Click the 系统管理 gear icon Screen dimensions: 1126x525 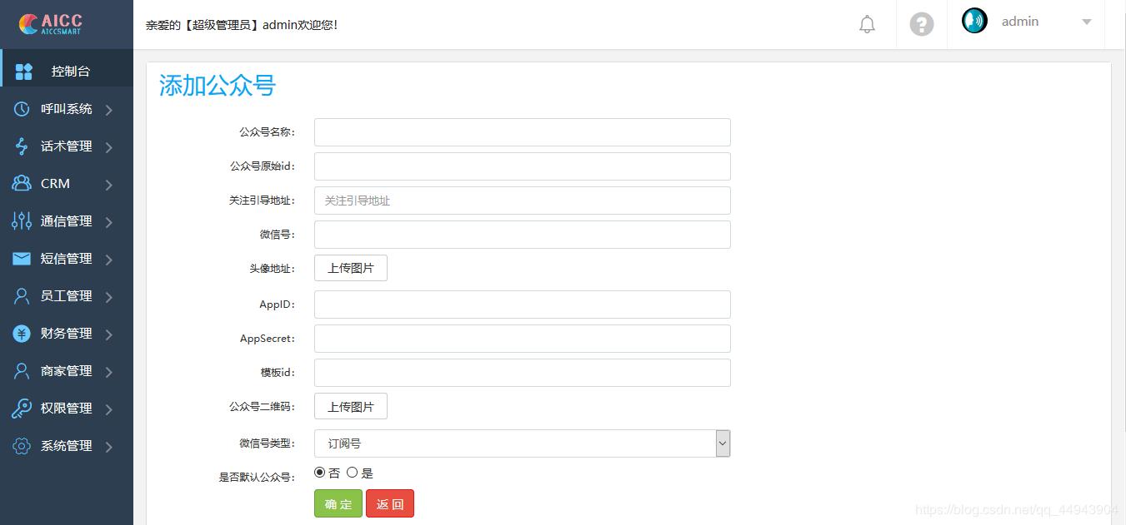click(x=22, y=446)
